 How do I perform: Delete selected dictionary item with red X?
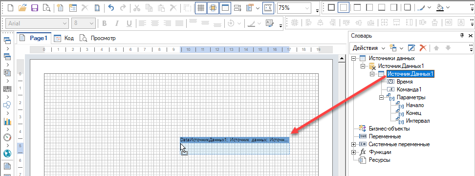[x=423, y=48]
